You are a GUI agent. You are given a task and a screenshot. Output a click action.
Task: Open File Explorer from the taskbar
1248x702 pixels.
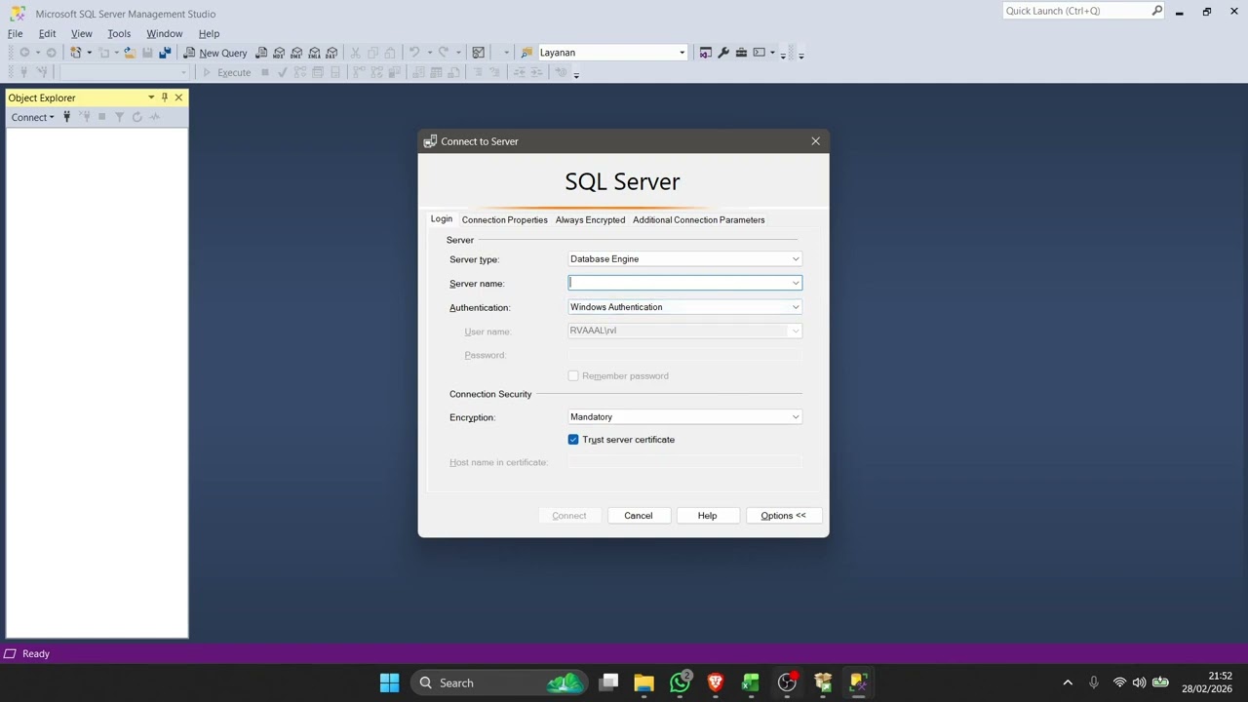[644, 682]
